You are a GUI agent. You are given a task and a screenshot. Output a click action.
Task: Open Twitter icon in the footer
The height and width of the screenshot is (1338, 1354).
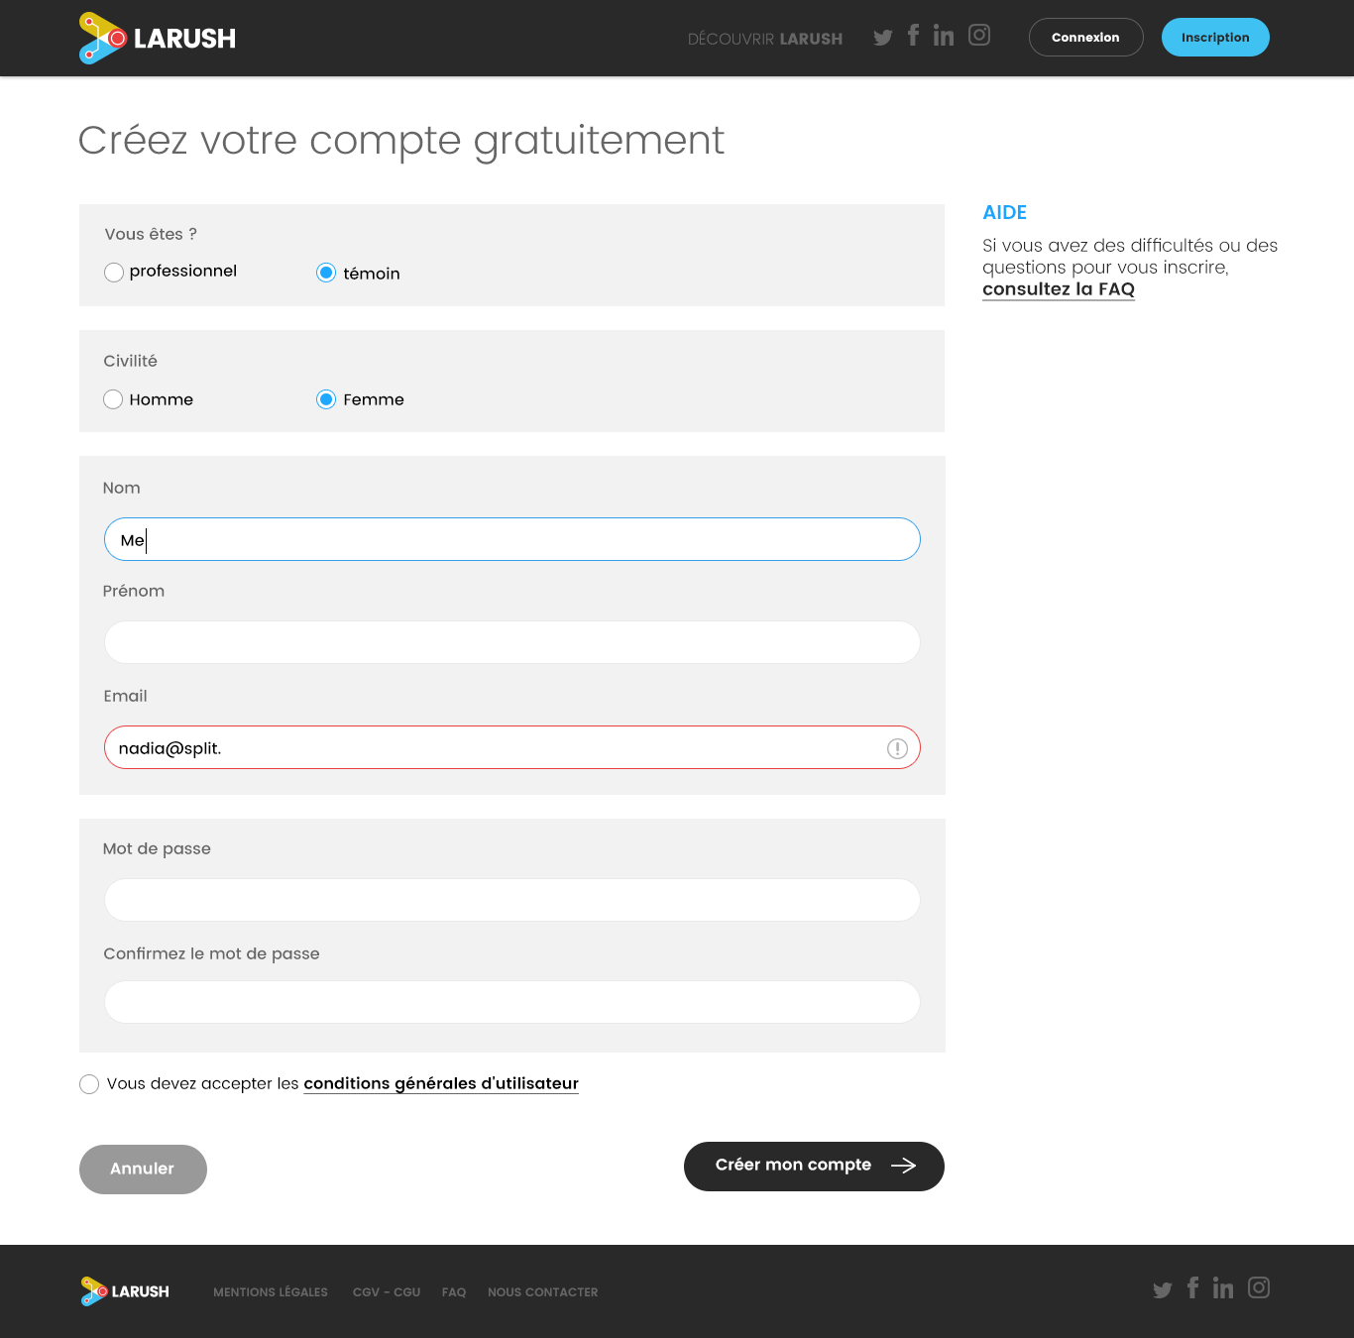[1163, 1290]
